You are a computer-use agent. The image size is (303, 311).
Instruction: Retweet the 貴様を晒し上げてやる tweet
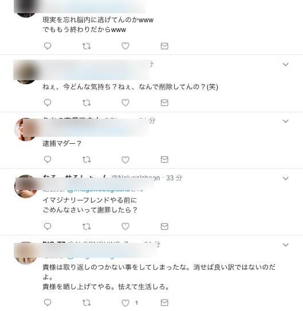86,302
